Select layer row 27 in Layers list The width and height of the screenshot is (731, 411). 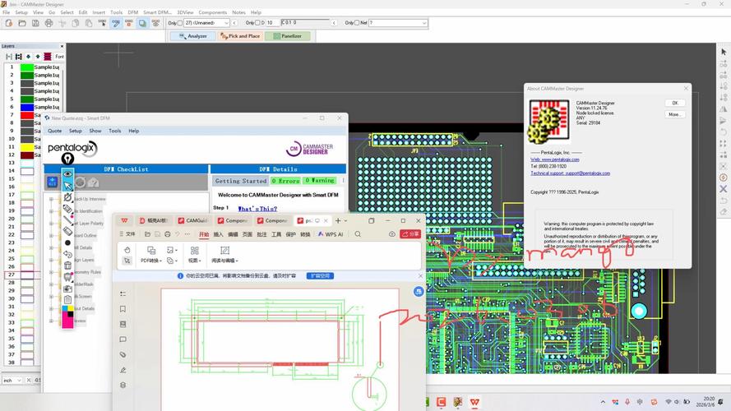[22, 275]
